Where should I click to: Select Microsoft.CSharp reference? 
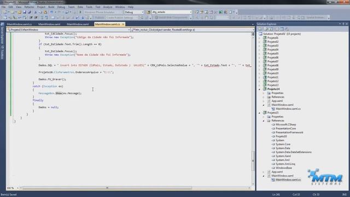[x=285, y=125]
